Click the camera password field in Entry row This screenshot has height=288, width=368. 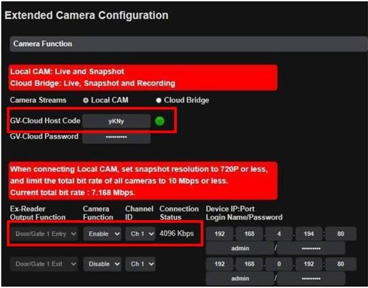(312, 248)
